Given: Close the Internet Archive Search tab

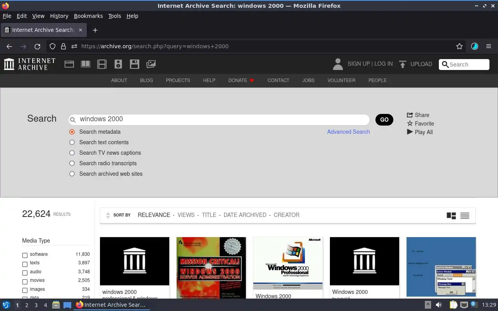Looking at the screenshot, I should pos(81,30).
